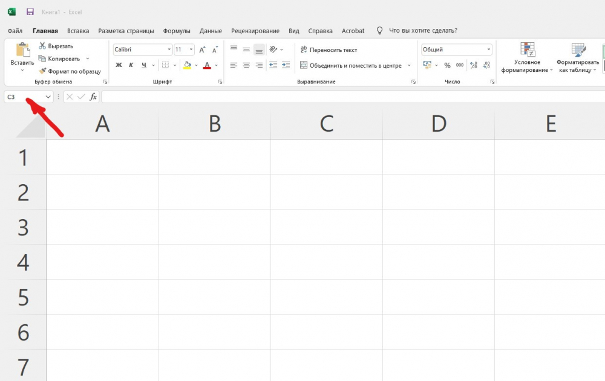Toggle Italic (К) formatting
This screenshot has width=605, height=381.
click(x=131, y=65)
